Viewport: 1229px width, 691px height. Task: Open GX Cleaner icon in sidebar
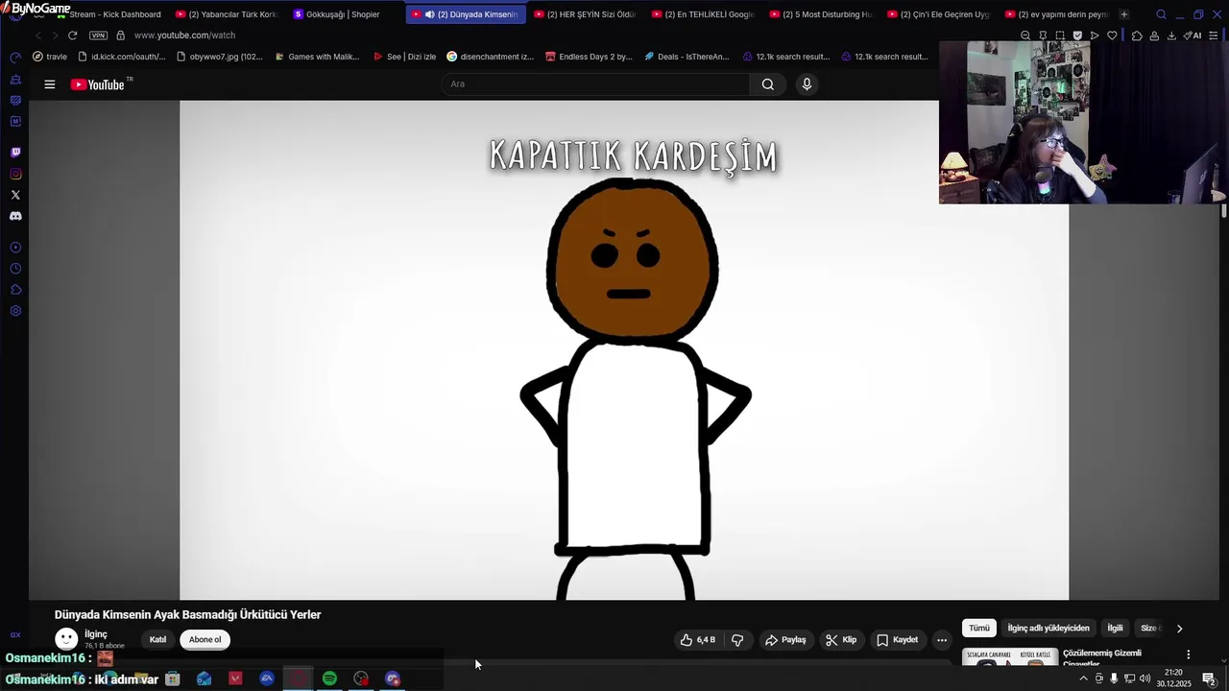pyautogui.click(x=15, y=79)
